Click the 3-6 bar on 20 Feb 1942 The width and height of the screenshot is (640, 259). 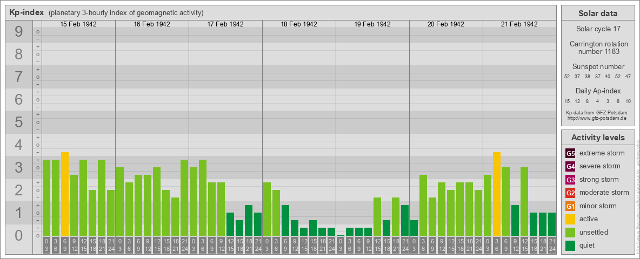(423, 205)
